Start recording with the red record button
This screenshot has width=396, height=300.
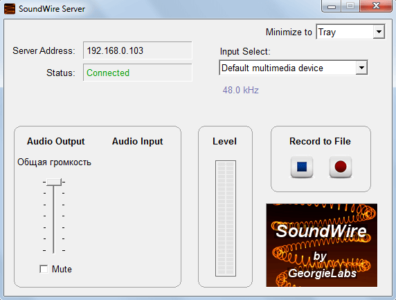(341, 167)
